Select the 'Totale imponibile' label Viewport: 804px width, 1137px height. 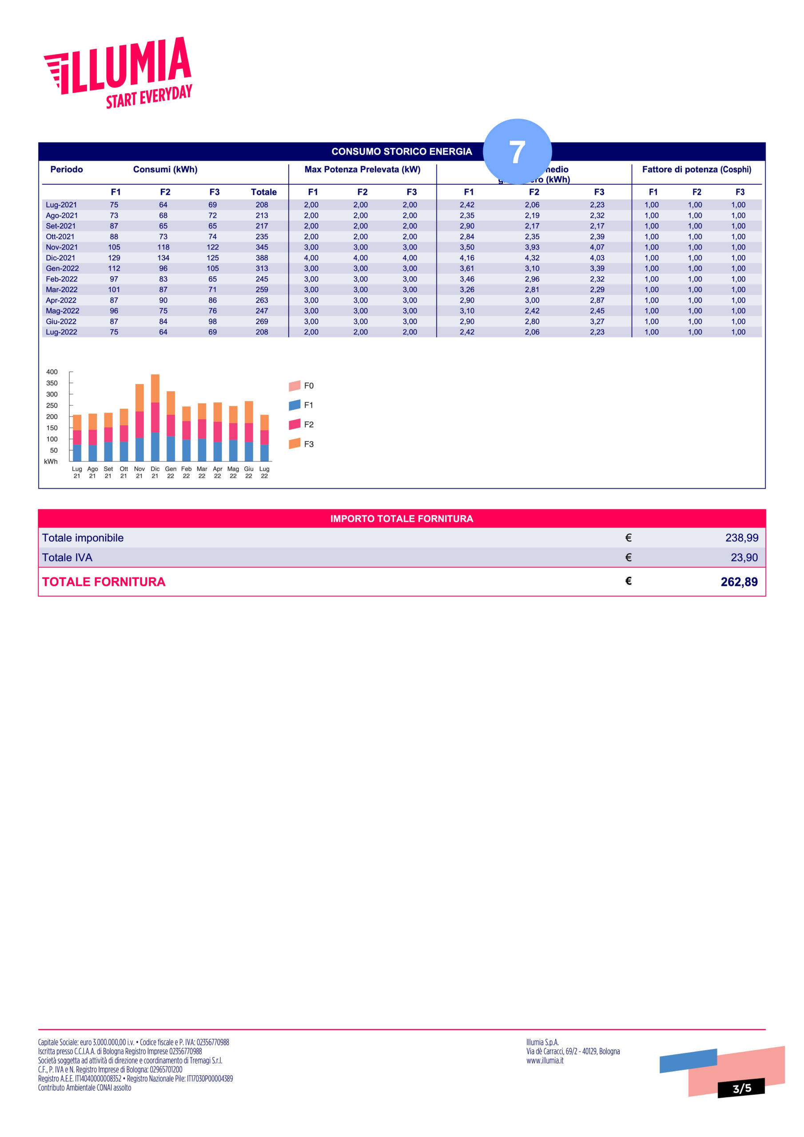click(83, 538)
